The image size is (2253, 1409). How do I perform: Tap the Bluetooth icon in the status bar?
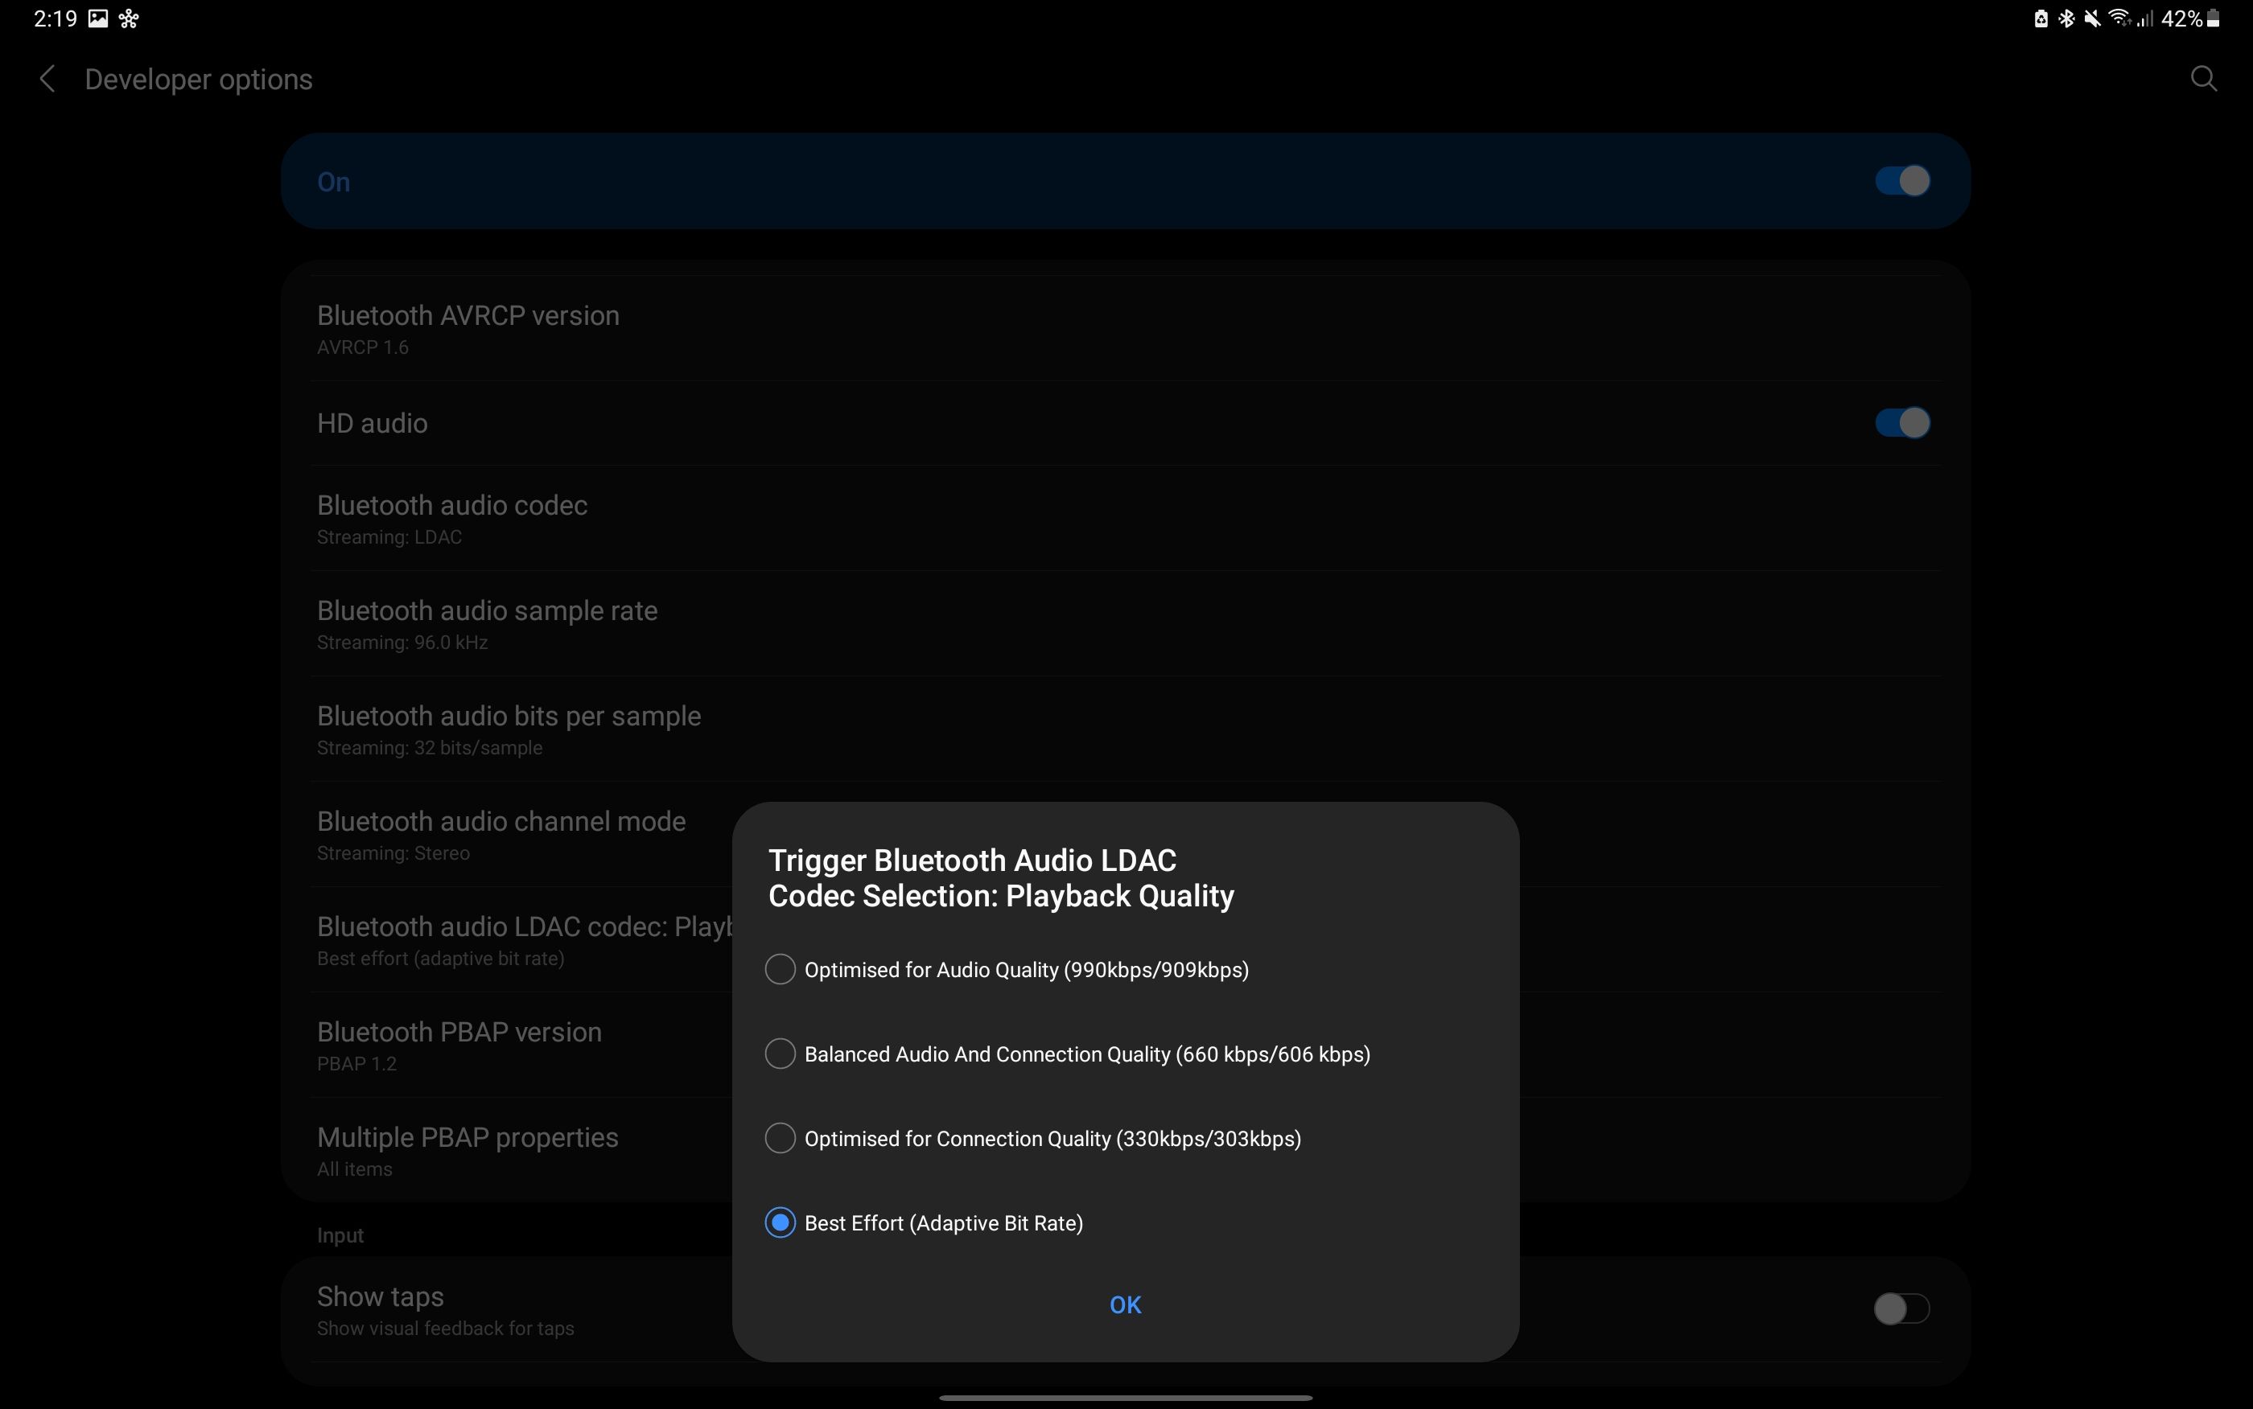[x=2067, y=18]
